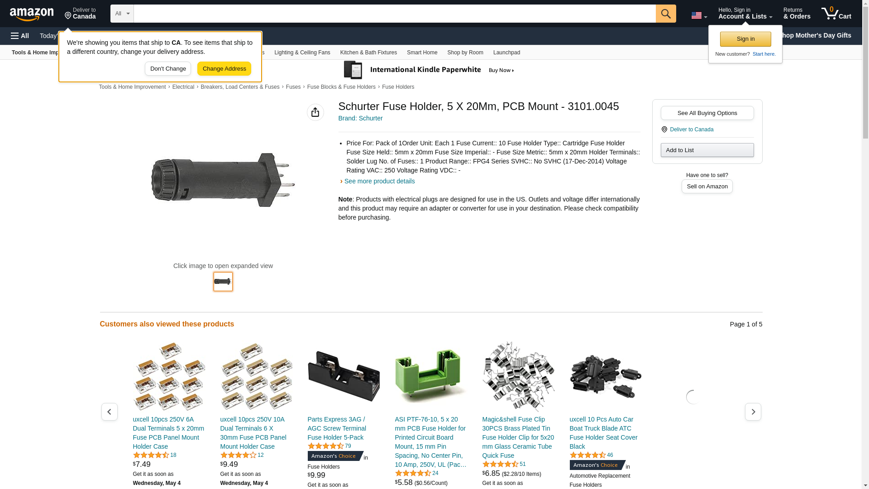Click the US flag language selector

[x=698, y=16]
